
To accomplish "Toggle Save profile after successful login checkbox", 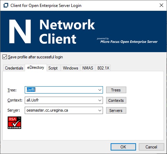I will click(5, 57).
